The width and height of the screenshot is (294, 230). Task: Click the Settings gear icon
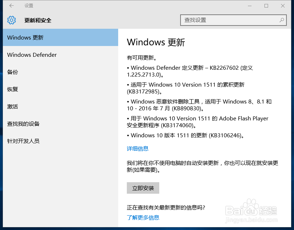(12, 20)
